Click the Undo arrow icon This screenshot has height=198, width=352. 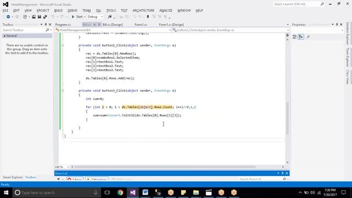pos(53,17)
